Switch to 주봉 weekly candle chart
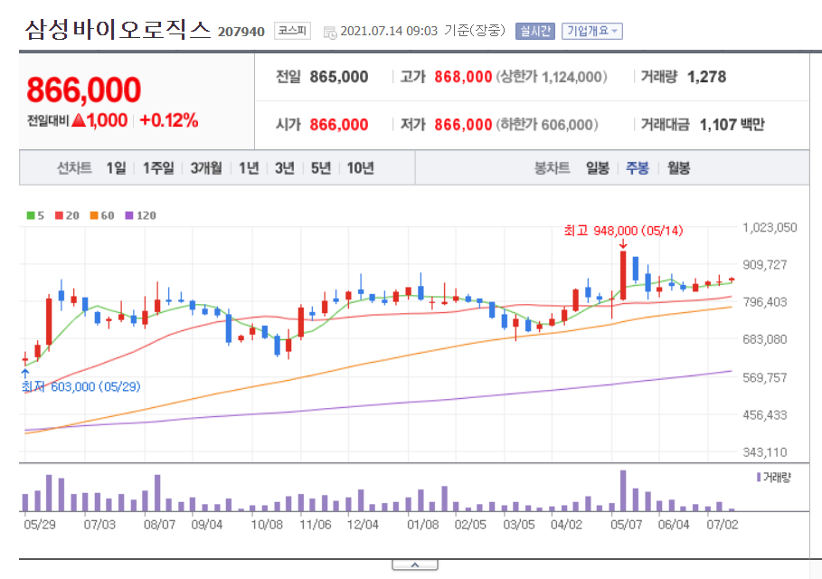822x579 pixels. 638,168
